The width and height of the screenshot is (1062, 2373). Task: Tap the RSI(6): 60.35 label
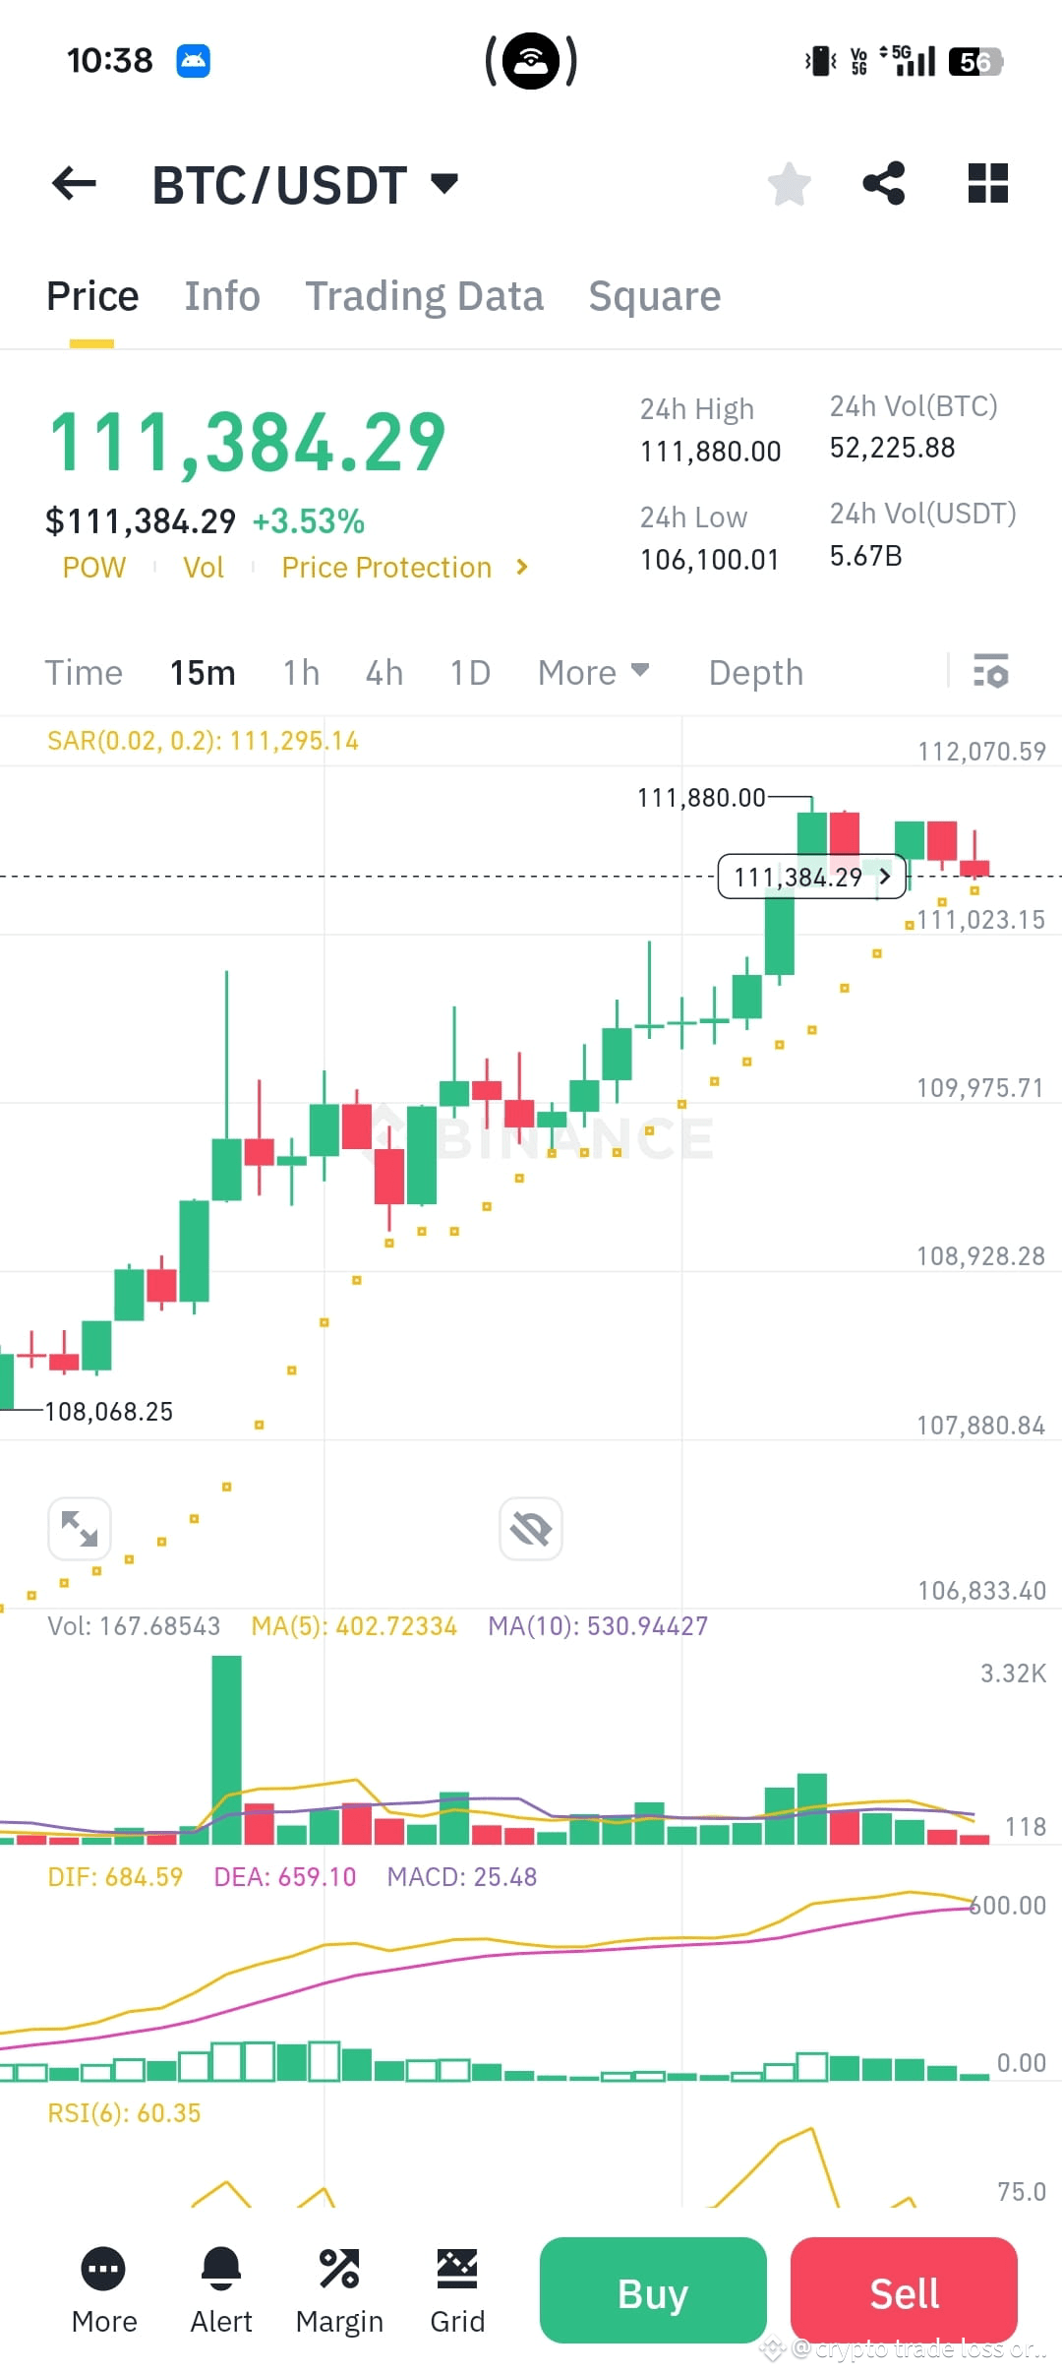pyautogui.click(x=124, y=2113)
